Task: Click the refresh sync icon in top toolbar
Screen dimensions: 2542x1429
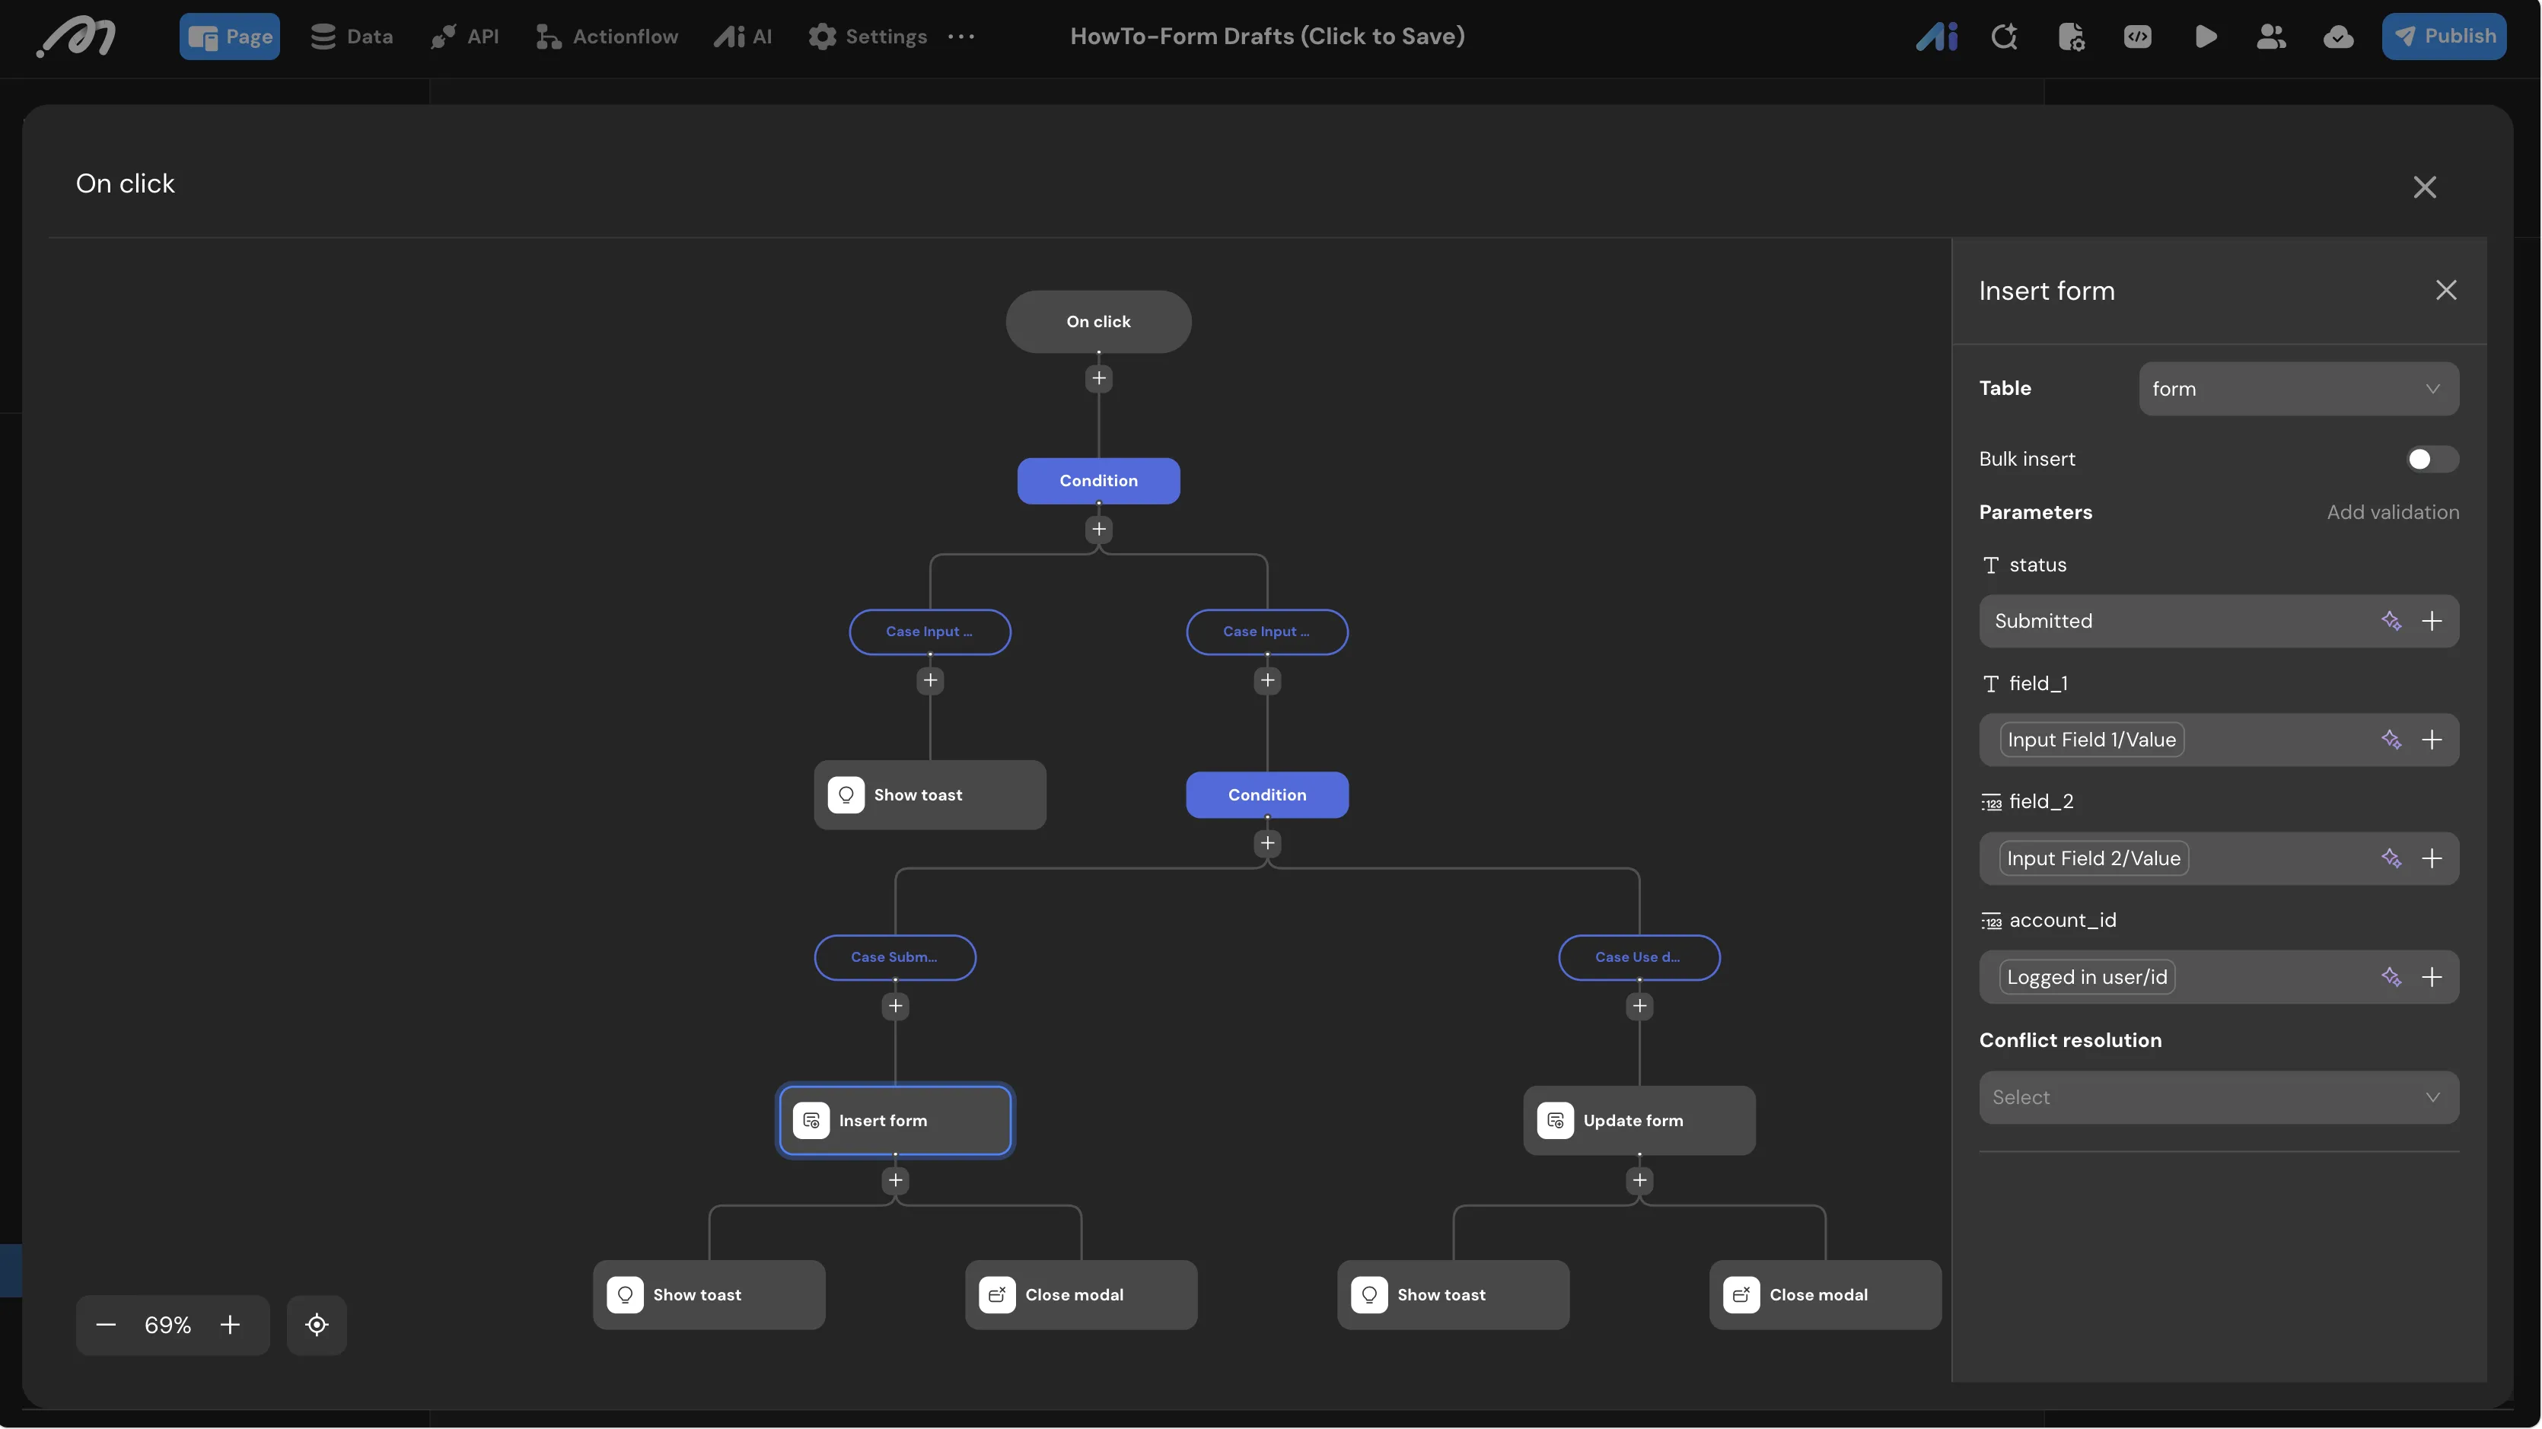Action: tap(2003, 37)
